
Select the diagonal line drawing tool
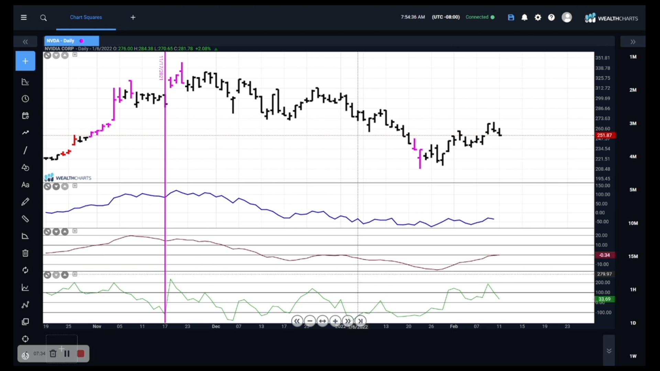pyautogui.click(x=25, y=150)
